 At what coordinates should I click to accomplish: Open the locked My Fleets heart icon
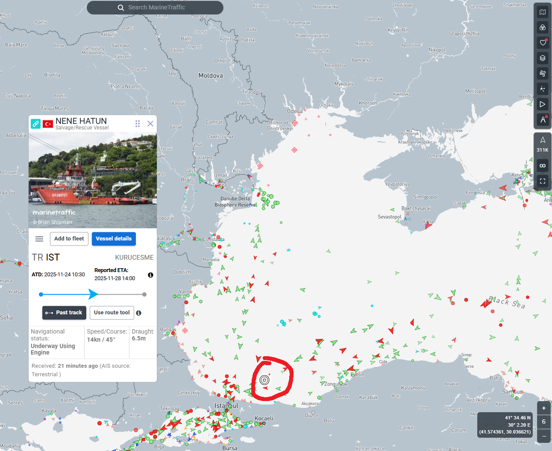pos(543,43)
